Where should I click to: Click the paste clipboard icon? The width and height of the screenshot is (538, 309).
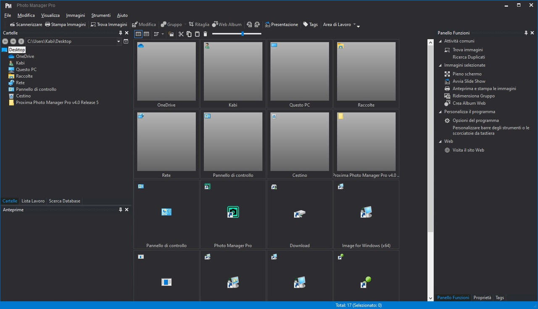tap(197, 34)
